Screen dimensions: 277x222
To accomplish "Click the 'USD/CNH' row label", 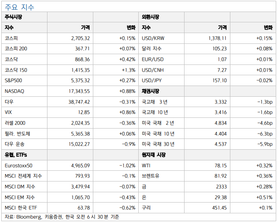I will 153,70.
